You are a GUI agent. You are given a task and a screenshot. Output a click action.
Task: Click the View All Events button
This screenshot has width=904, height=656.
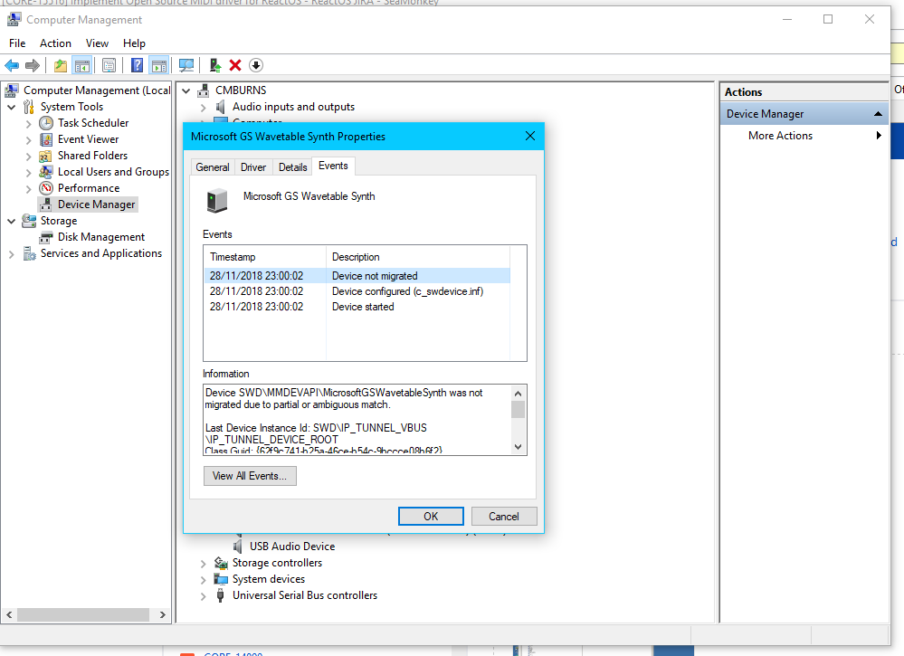pyautogui.click(x=250, y=476)
